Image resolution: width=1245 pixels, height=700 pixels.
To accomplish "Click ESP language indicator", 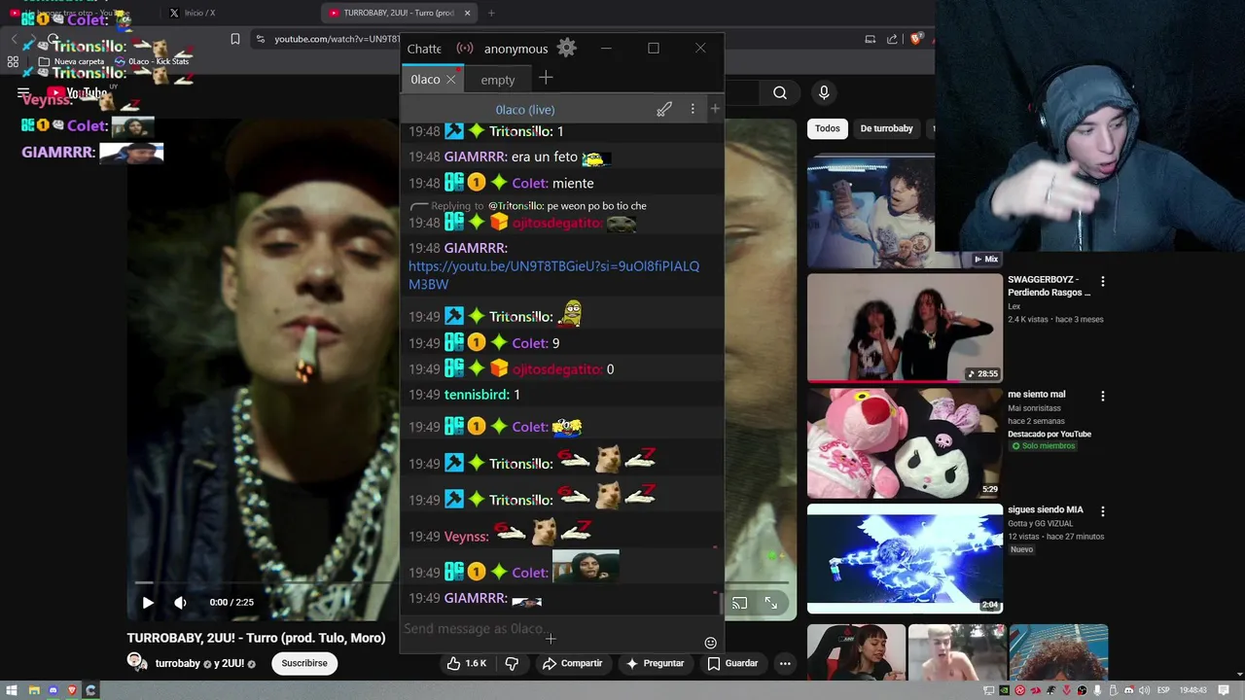I will click(x=1165, y=690).
